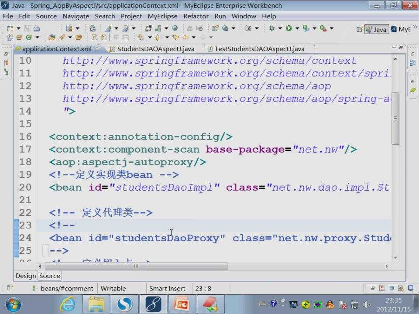Open Internet Explorer from taskbar
This screenshot has height=314, width=419.
pyautogui.click(x=68, y=304)
